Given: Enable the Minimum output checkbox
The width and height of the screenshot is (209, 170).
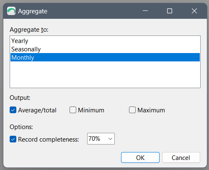Looking at the screenshot, I should click(x=73, y=110).
